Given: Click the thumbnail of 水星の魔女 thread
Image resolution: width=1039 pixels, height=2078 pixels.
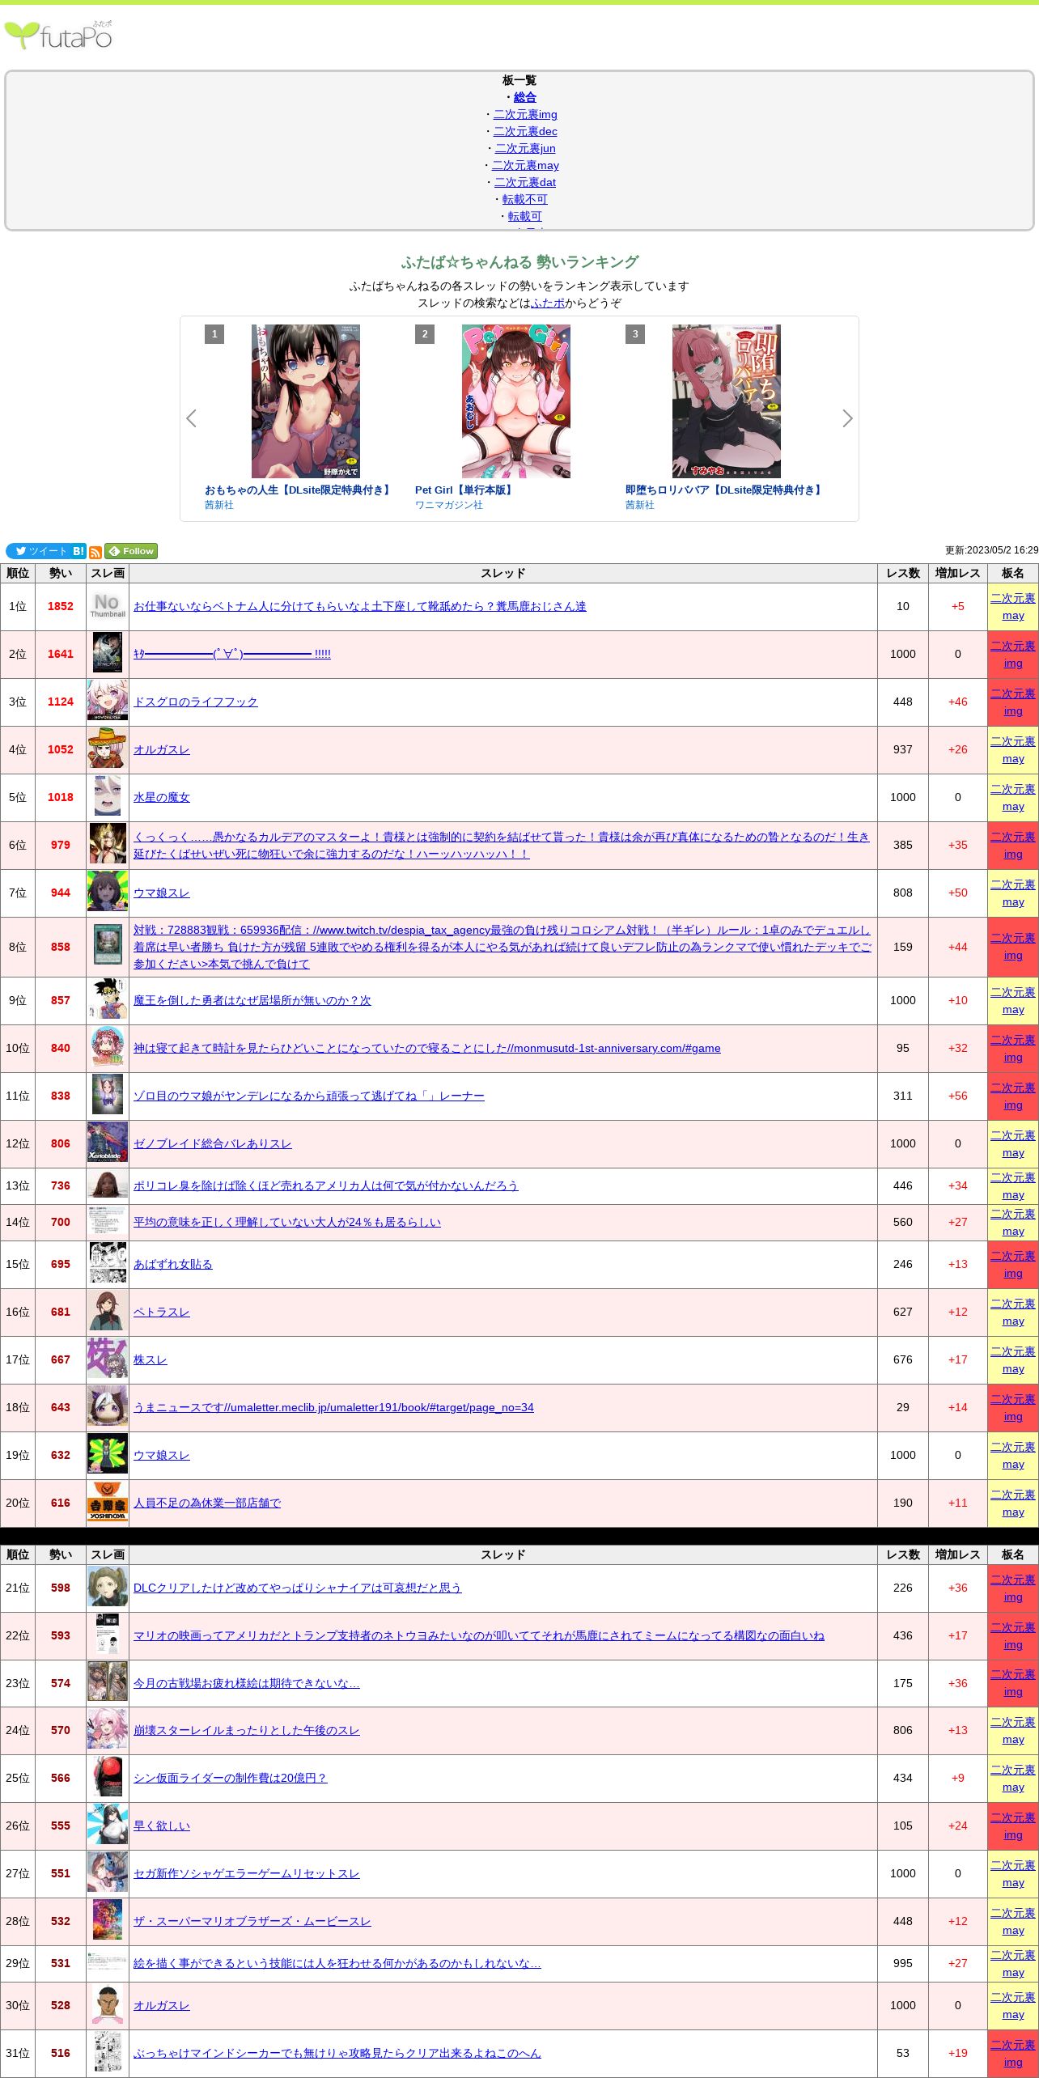Looking at the screenshot, I should coord(108,797).
